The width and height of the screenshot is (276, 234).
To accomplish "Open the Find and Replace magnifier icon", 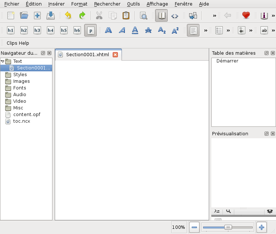I will coord(143,16).
